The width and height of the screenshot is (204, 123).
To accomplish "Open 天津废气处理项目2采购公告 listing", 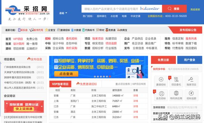I will point(19,72).
